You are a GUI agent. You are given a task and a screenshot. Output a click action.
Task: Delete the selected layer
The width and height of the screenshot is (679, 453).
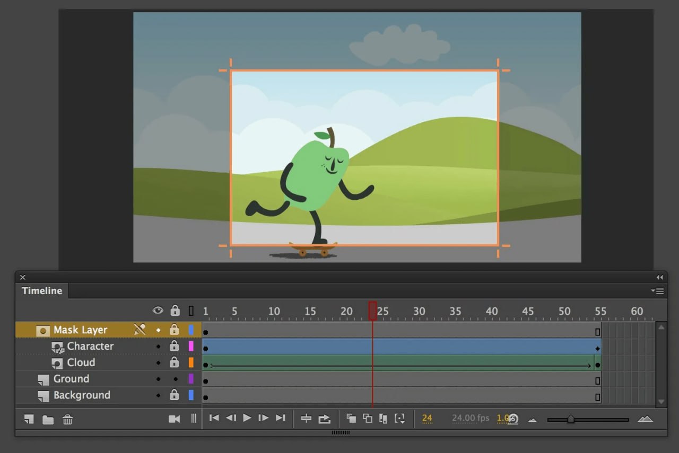[67, 418]
